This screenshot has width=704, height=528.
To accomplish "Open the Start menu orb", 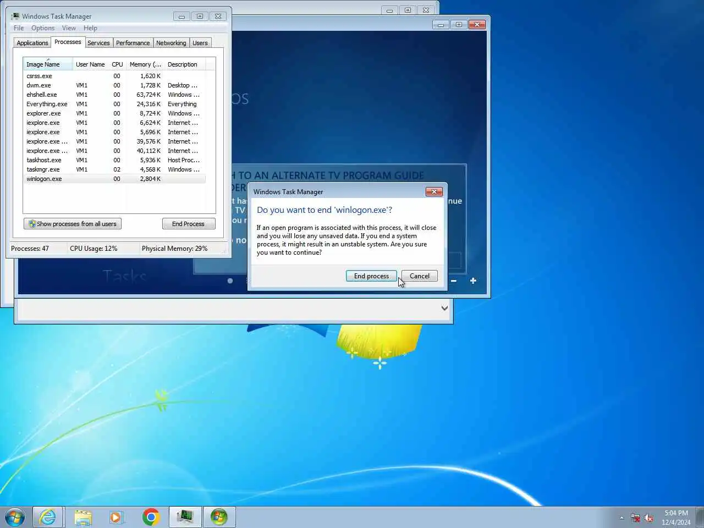I will [15, 517].
